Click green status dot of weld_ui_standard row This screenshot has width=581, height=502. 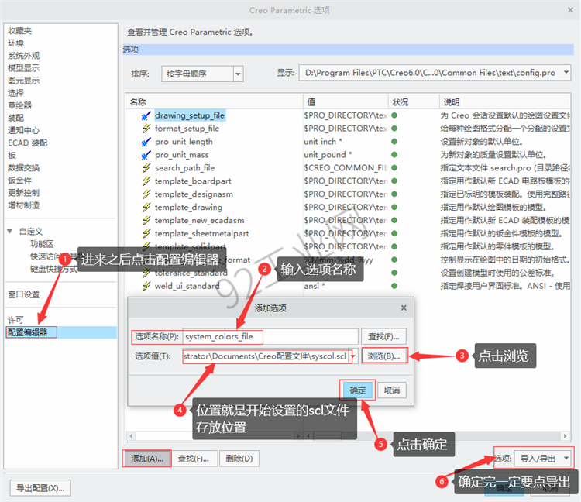394,286
